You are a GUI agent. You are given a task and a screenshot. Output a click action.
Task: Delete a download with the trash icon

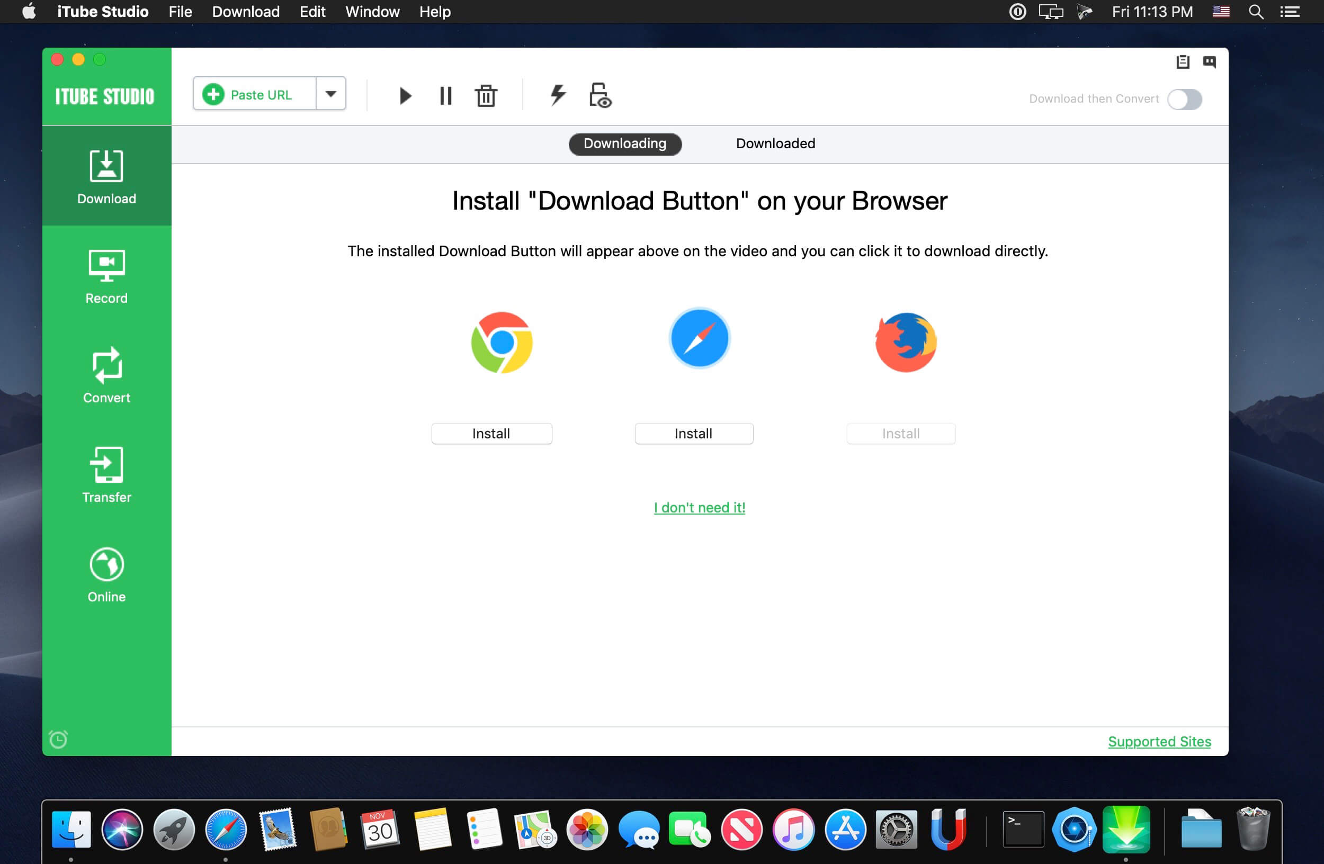[486, 95]
